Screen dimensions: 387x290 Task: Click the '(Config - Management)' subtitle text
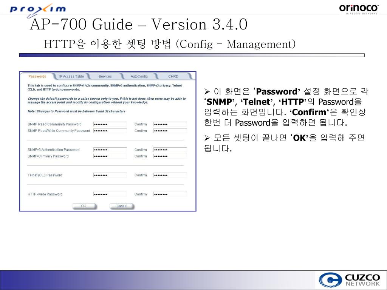pyautogui.click(x=236, y=45)
